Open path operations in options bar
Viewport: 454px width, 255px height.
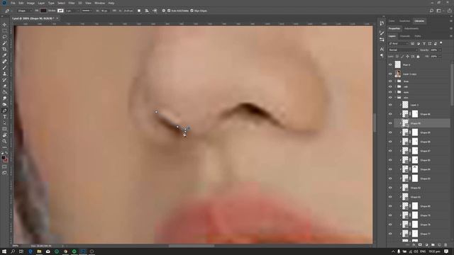pos(139,11)
